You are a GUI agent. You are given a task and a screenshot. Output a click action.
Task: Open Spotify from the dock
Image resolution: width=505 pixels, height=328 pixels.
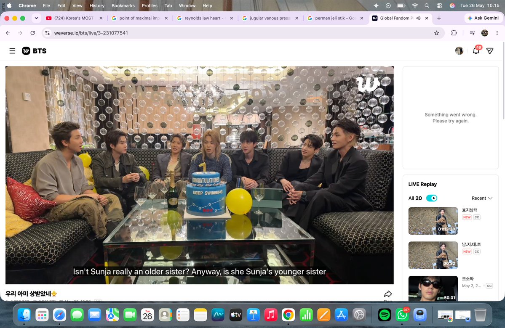pos(385,315)
